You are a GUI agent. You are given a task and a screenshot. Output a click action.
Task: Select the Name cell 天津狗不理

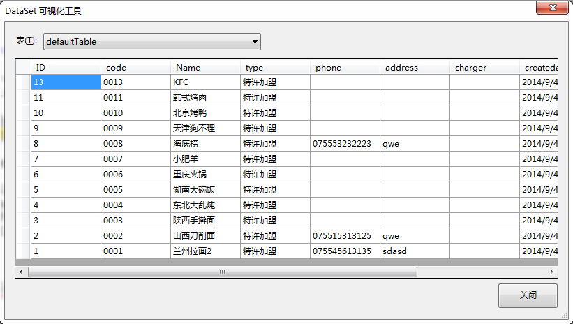205,128
